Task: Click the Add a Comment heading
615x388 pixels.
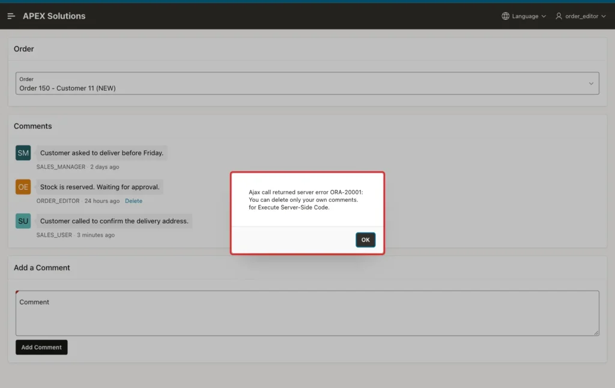Action: click(42, 268)
